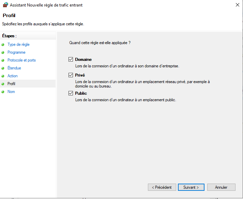
Task: Click the Suivant button
Action: tap(191, 187)
